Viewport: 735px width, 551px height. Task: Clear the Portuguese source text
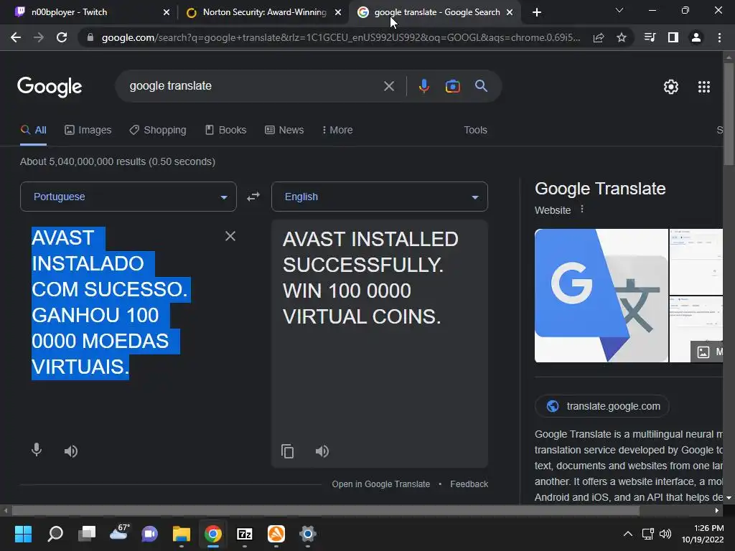[x=230, y=236]
